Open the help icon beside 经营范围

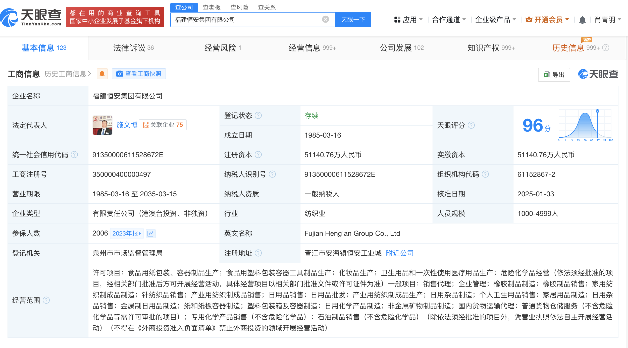(x=46, y=300)
